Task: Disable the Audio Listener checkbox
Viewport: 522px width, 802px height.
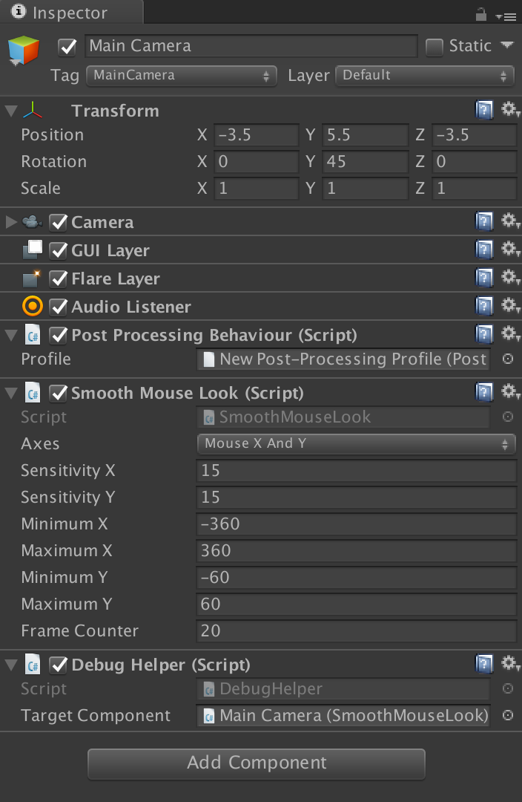Action: 59,307
